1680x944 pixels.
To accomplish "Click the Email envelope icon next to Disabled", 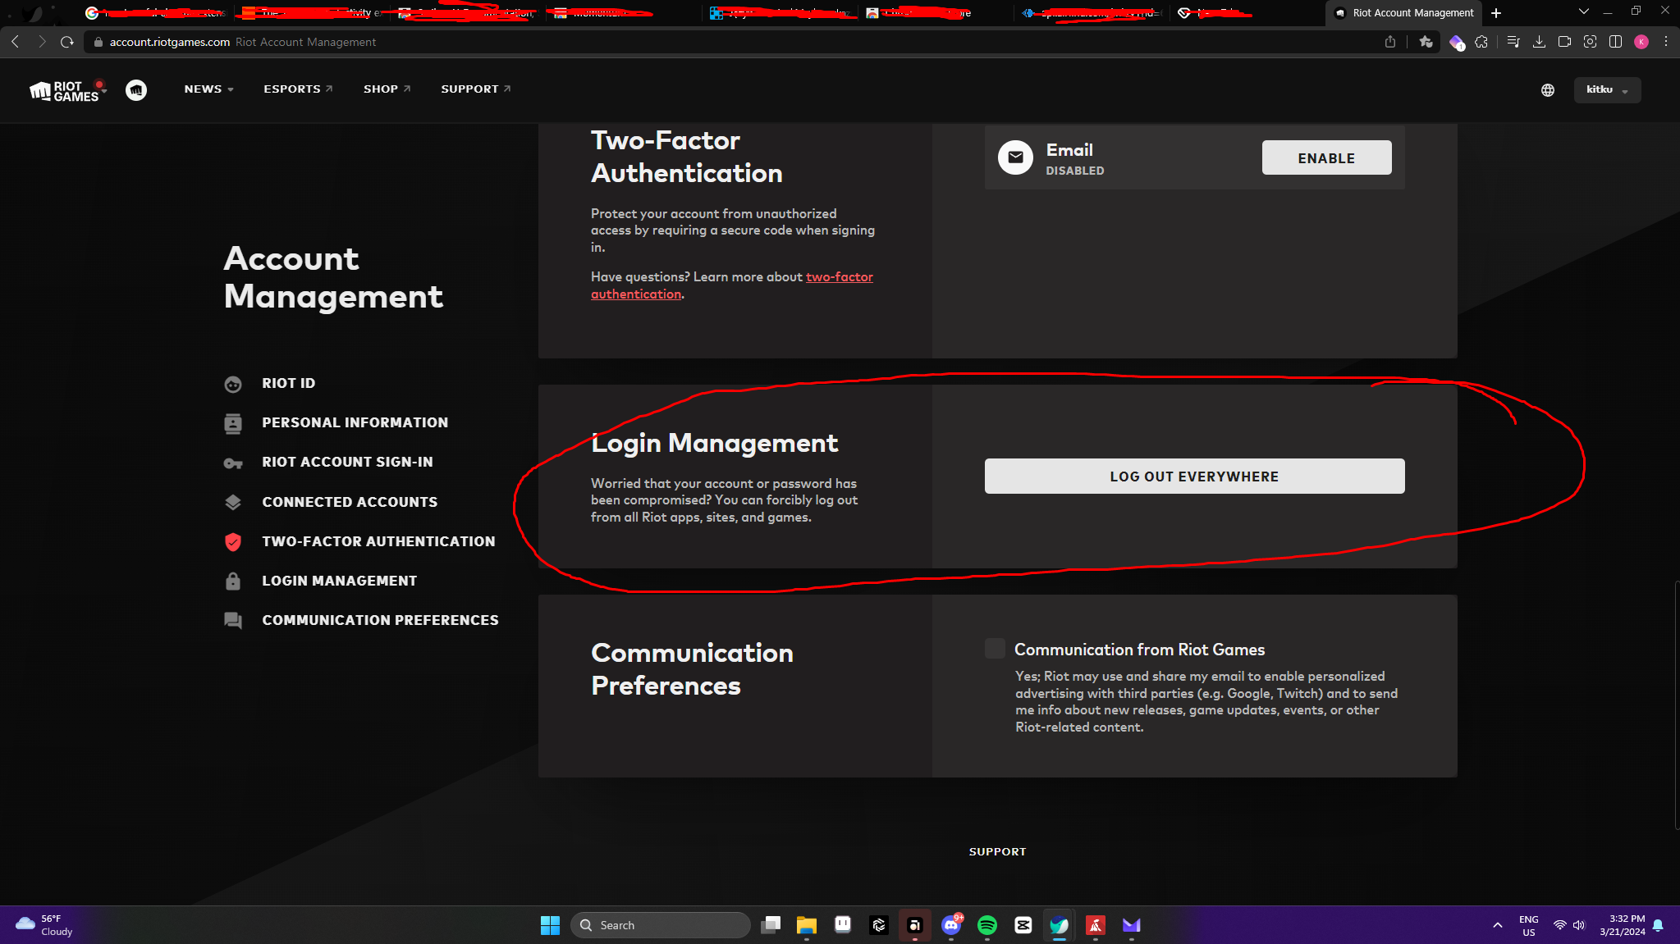I will tap(1015, 157).
